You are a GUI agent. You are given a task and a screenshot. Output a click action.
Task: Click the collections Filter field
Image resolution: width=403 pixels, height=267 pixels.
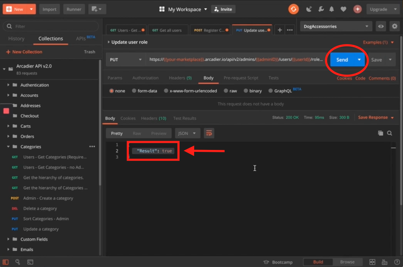pos(51,26)
